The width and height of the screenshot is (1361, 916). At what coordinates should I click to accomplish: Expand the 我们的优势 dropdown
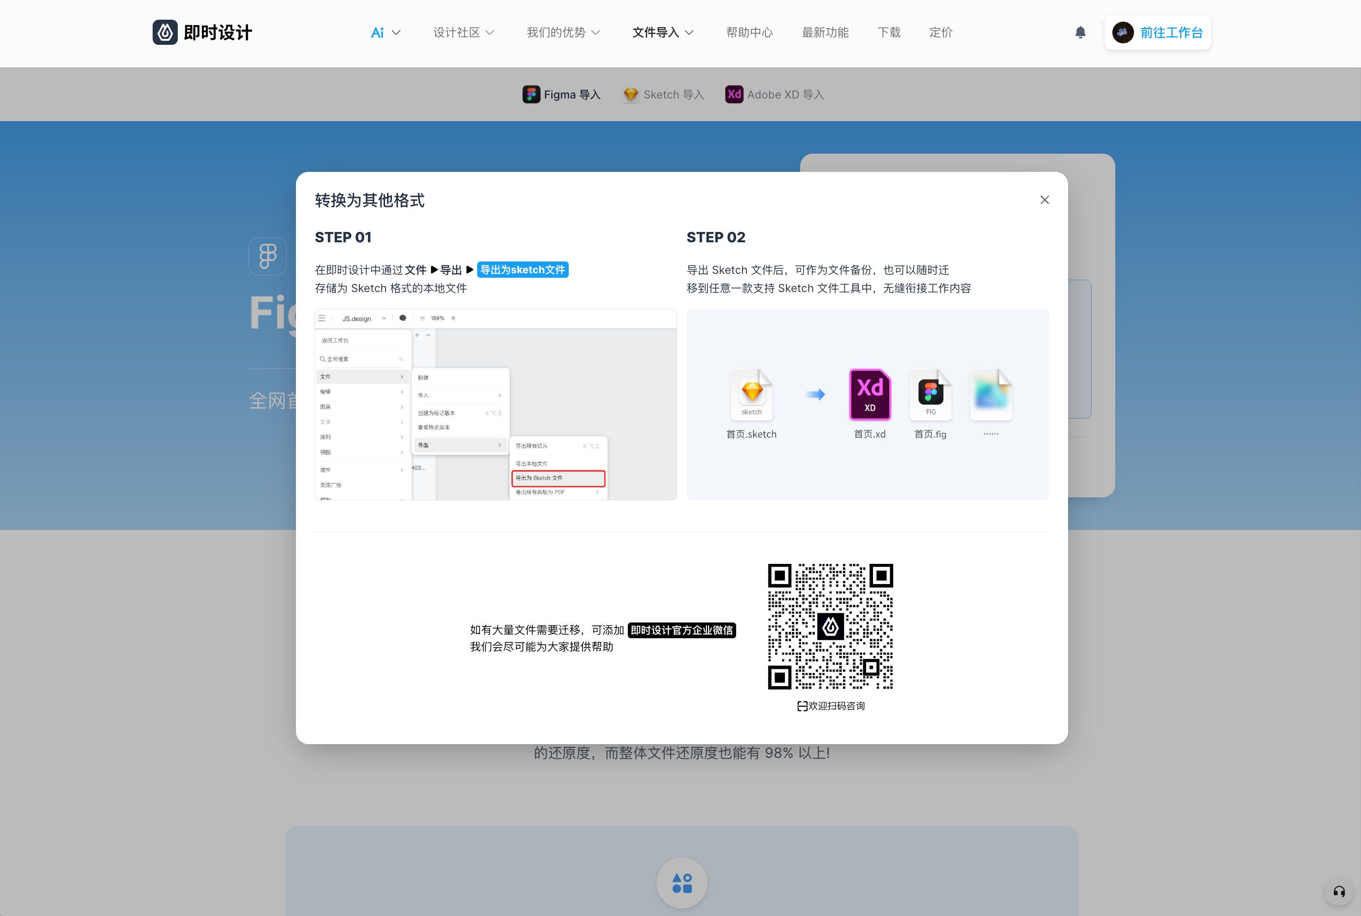[563, 33]
